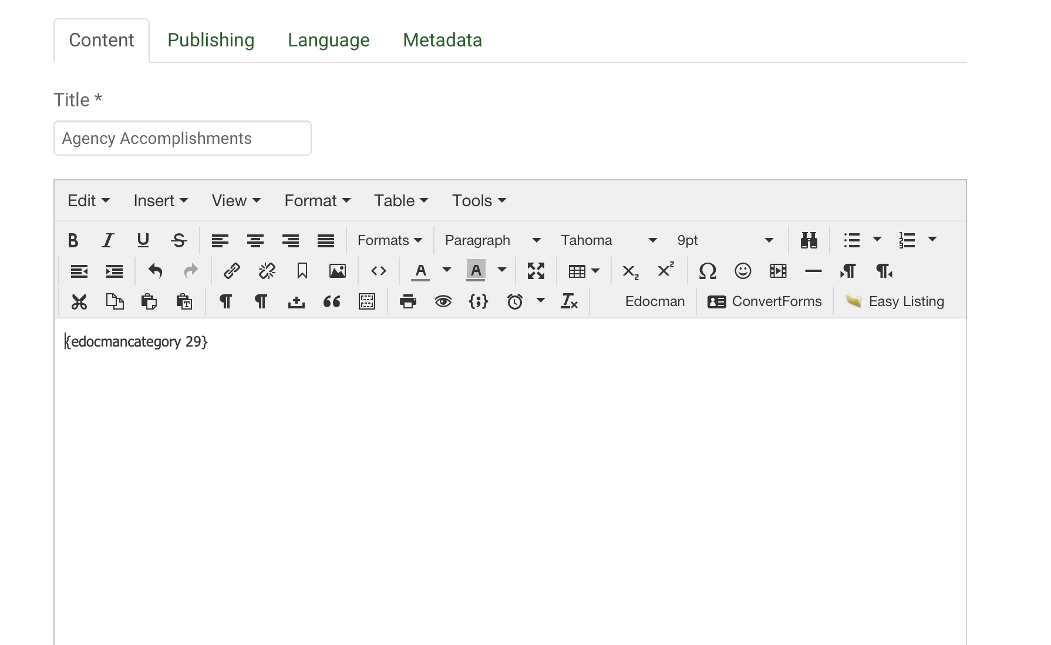The image size is (1051, 645).
Task: Open the Table menu
Action: 401,200
